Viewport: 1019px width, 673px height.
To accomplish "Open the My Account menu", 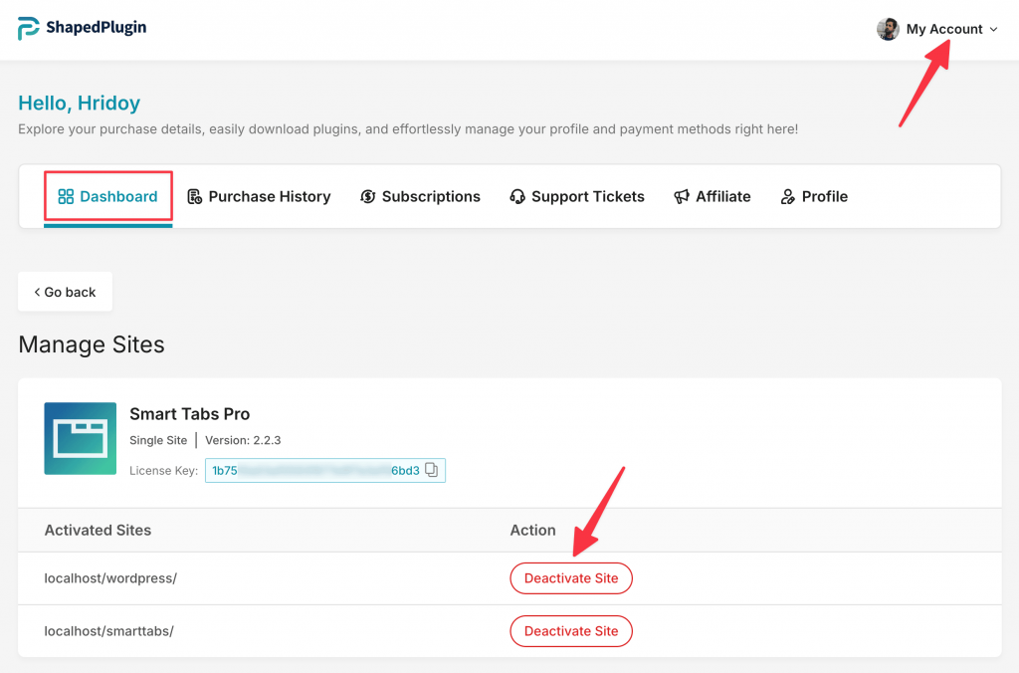I will [936, 29].
